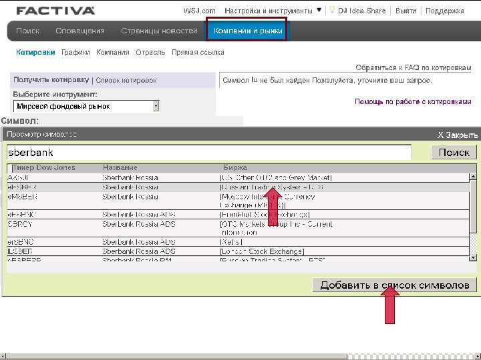Click Добавить в список символов button
This screenshot has width=481, height=360.
coord(395,285)
